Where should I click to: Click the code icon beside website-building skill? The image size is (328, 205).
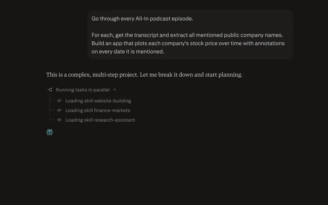point(59,101)
